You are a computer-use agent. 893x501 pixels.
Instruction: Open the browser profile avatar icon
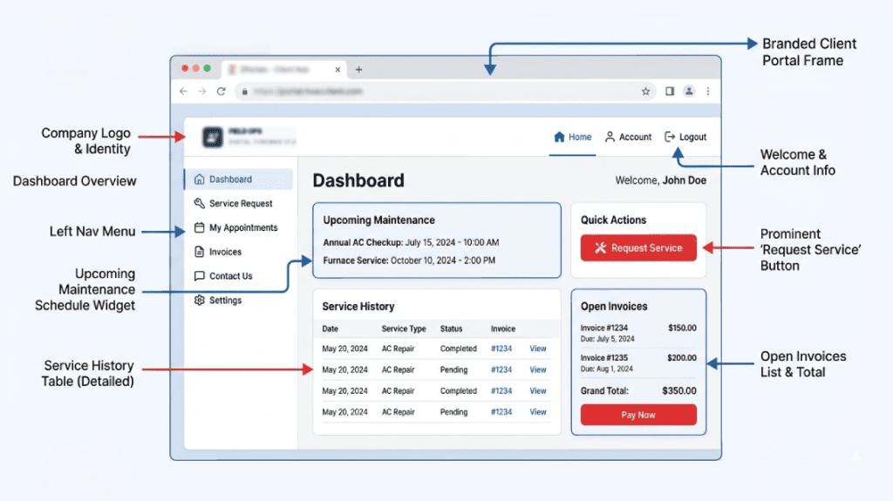689,91
